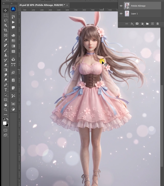Image resolution: width=164 pixels, height=186 pixels.
Task: Reset default foreground and background colors
Action: pos(4,119)
